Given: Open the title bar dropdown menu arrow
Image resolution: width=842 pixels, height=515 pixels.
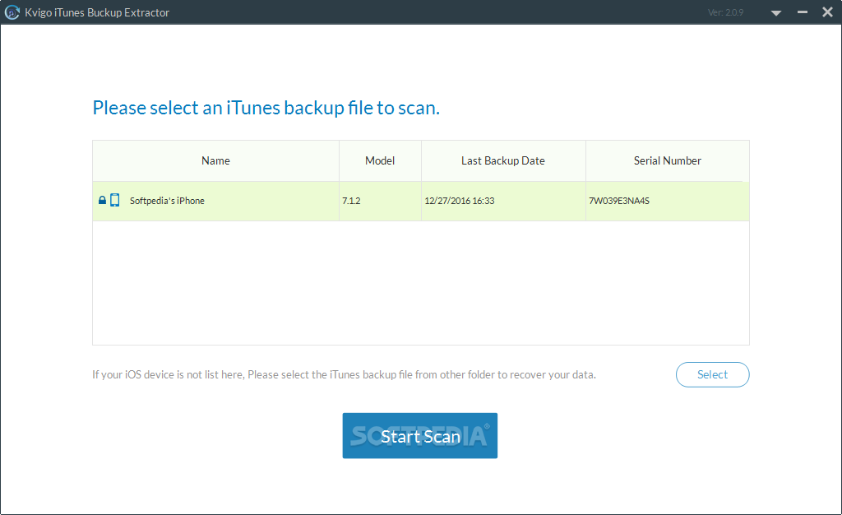Looking at the screenshot, I should pos(776,13).
